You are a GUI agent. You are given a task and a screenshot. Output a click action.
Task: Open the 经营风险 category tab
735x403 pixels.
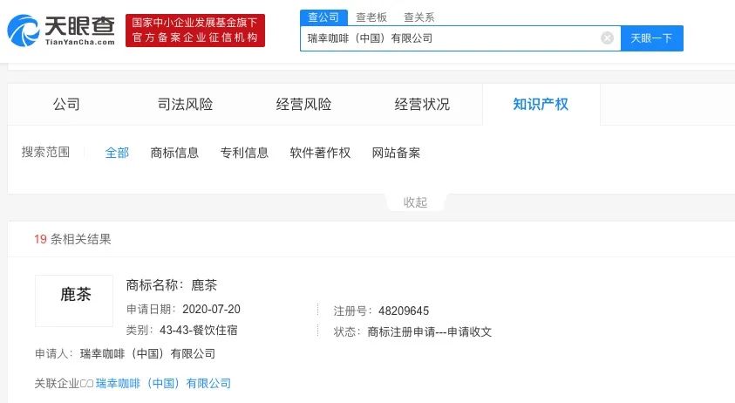pyautogui.click(x=303, y=104)
